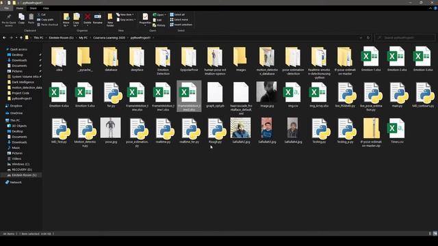The width and height of the screenshot is (438, 246).
Task: Select Music under This PC
Action: 16,148
